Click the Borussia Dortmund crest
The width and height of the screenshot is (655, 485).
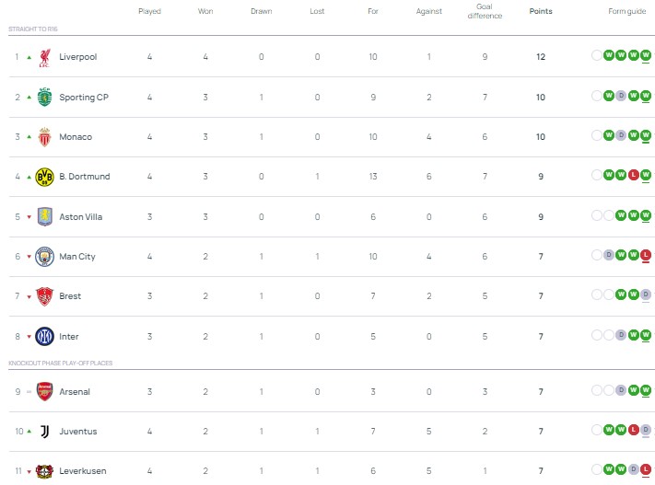coord(44,177)
